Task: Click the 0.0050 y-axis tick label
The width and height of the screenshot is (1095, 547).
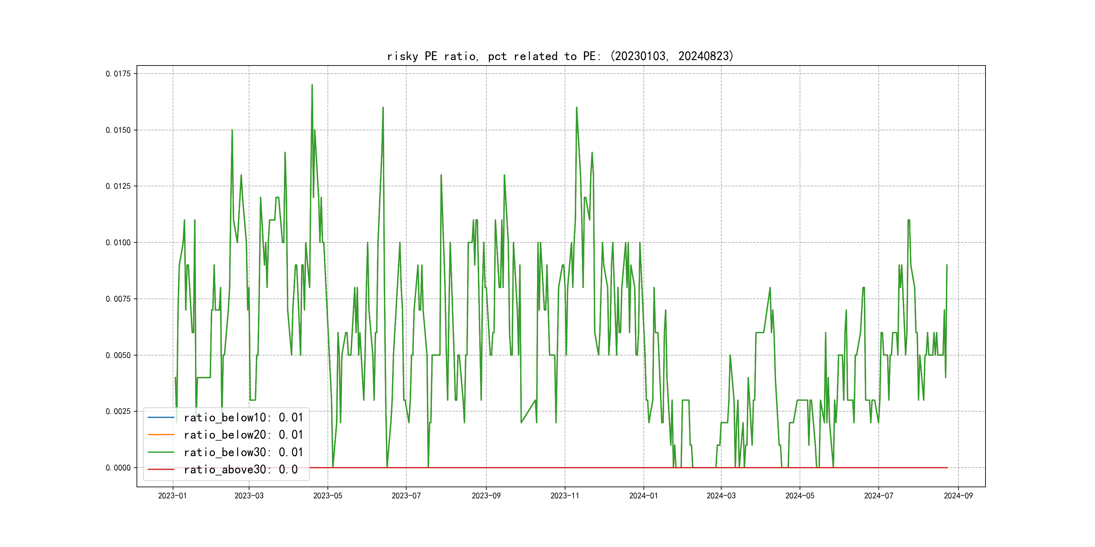Action: point(118,356)
